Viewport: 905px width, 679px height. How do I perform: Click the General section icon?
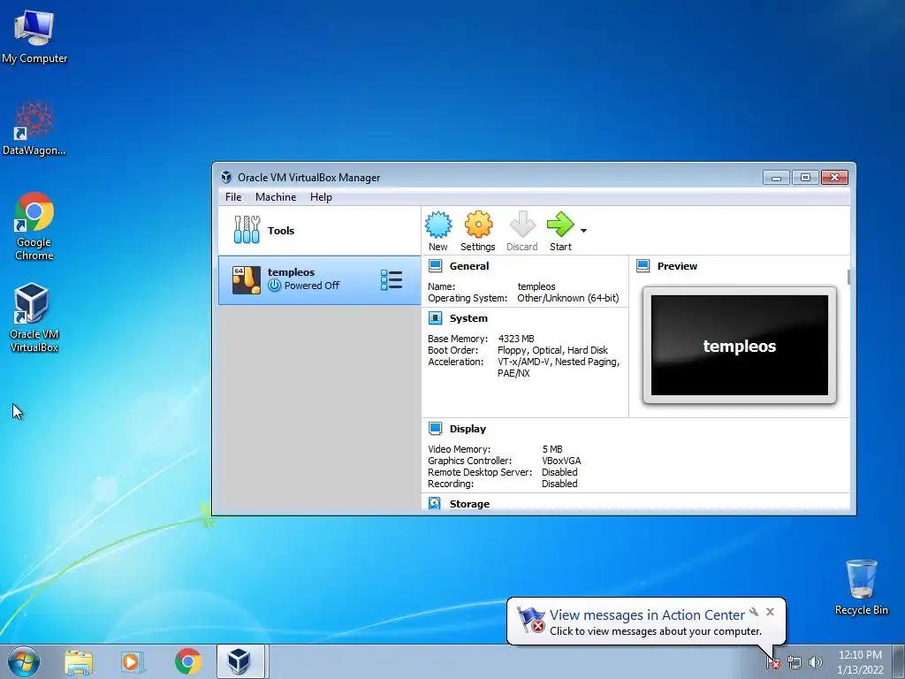(x=435, y=266)
